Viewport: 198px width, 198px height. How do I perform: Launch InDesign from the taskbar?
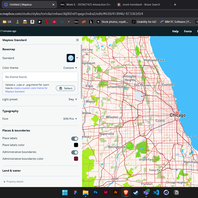[x=106, y=192]
